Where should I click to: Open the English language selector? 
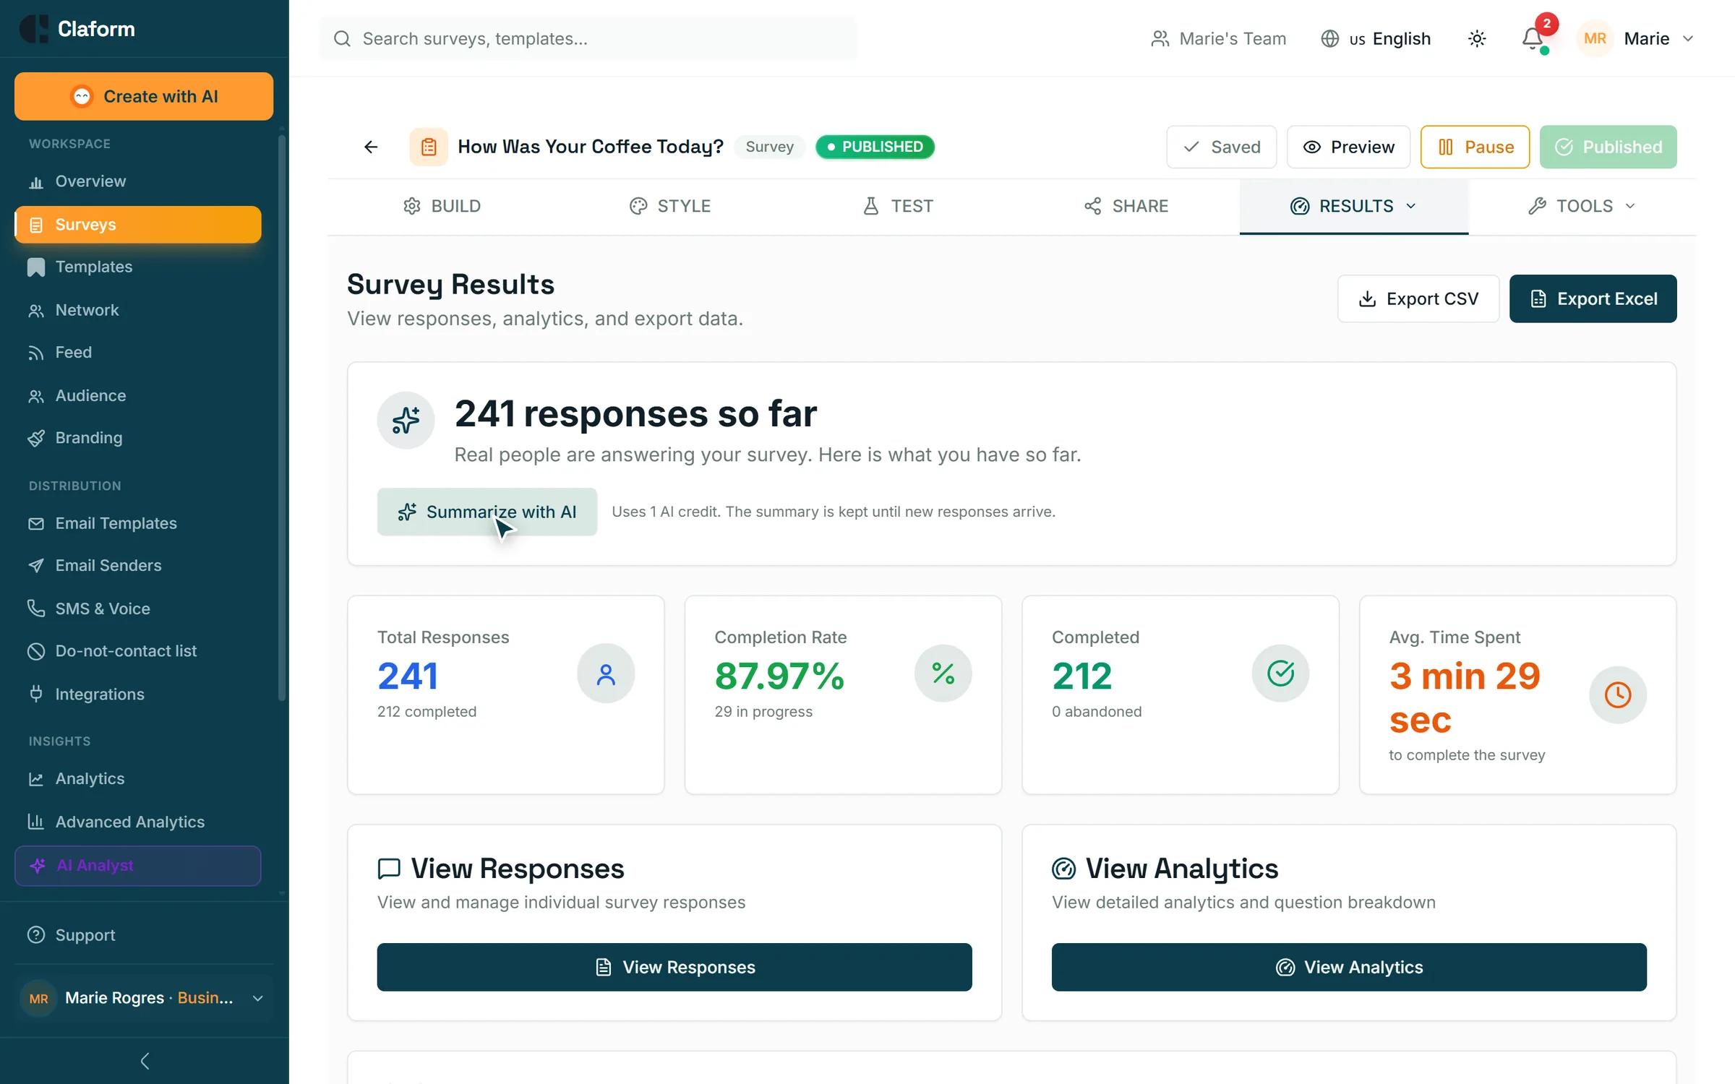pos(1376,38)
